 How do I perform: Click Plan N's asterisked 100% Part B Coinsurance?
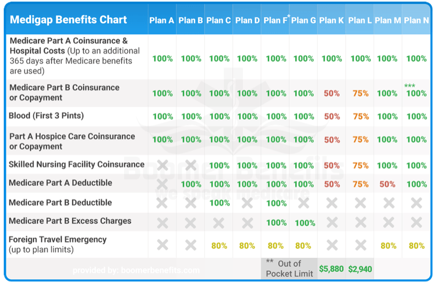[x=416, y=93]
